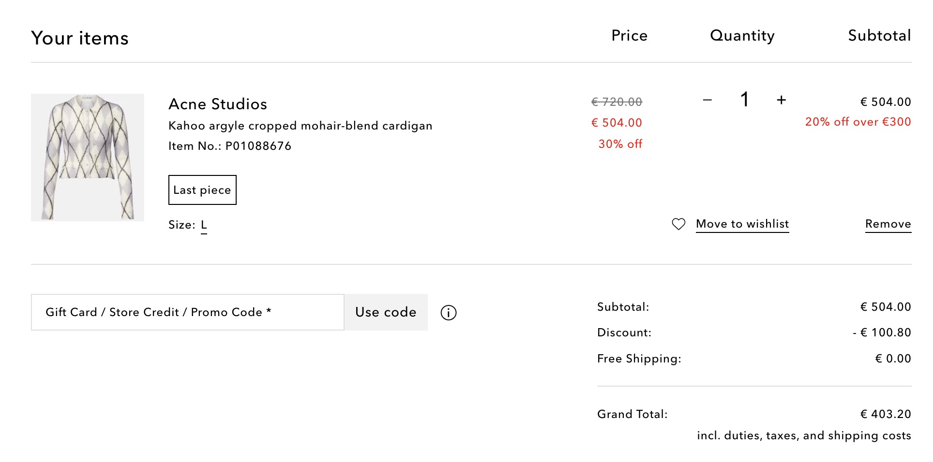The height and width of the screenshot is (462, 933).
Task: Open the promo code info icon
Action: point(449,313)
